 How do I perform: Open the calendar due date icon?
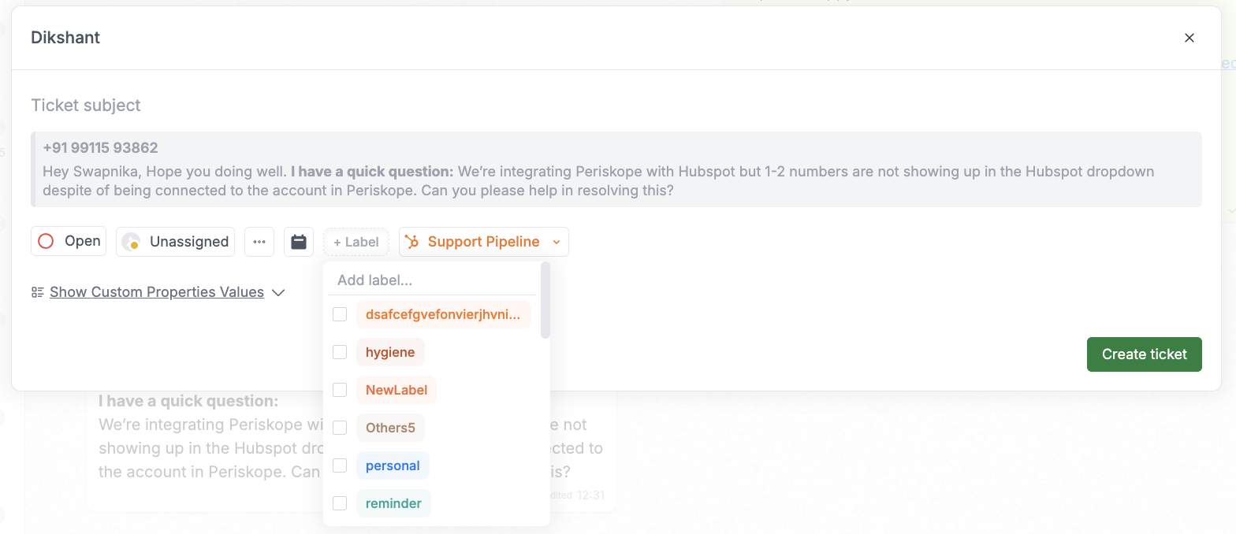click(299, 242)
